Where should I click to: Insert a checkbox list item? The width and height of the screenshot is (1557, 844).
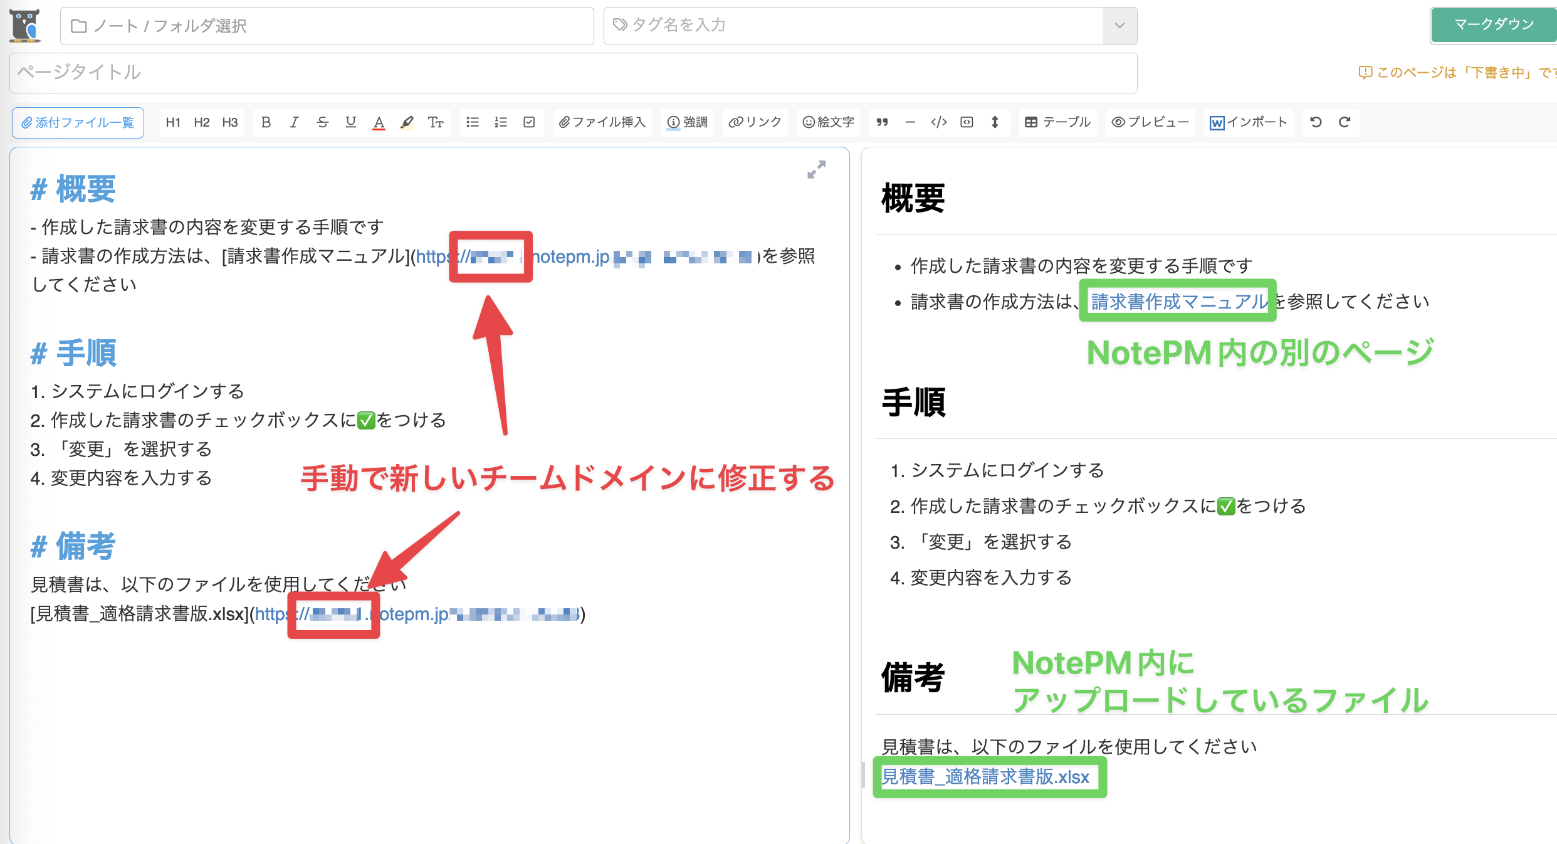point(529,122)
